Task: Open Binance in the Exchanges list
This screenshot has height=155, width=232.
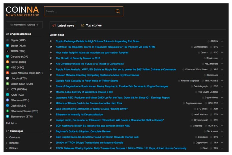Action: coord(14,143)
